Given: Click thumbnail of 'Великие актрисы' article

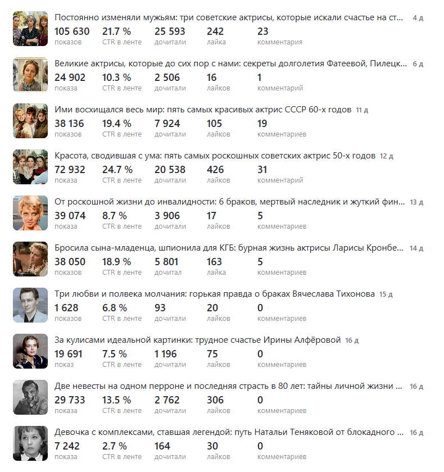Looking at the screenshot, I should click(30, 75).
